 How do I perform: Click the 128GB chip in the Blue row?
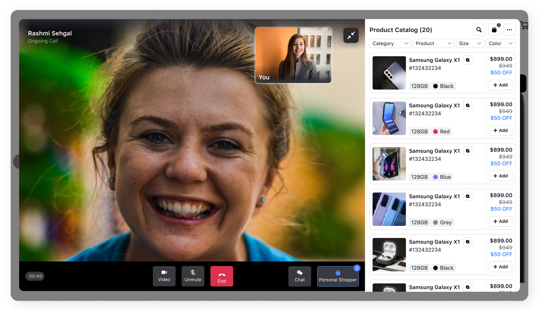click(419, 177)
